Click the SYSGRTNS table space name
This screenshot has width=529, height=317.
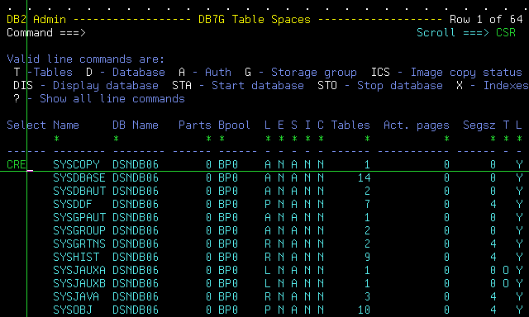pos(79,244)
